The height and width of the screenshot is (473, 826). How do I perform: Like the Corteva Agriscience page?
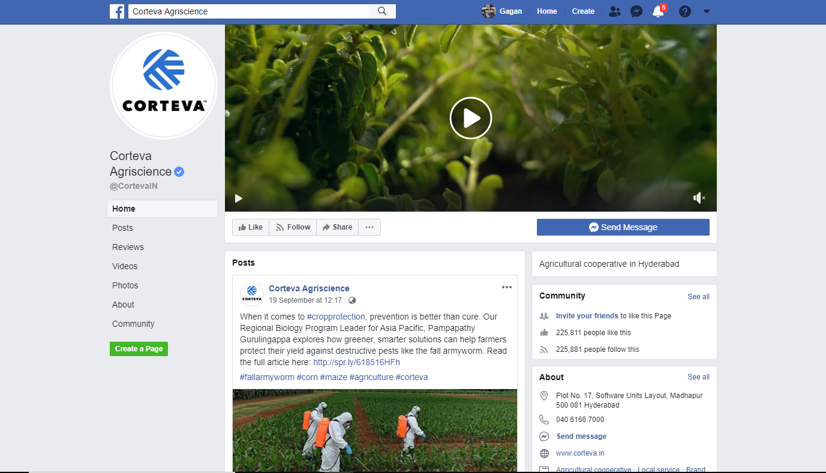click(x=251, y=227)
